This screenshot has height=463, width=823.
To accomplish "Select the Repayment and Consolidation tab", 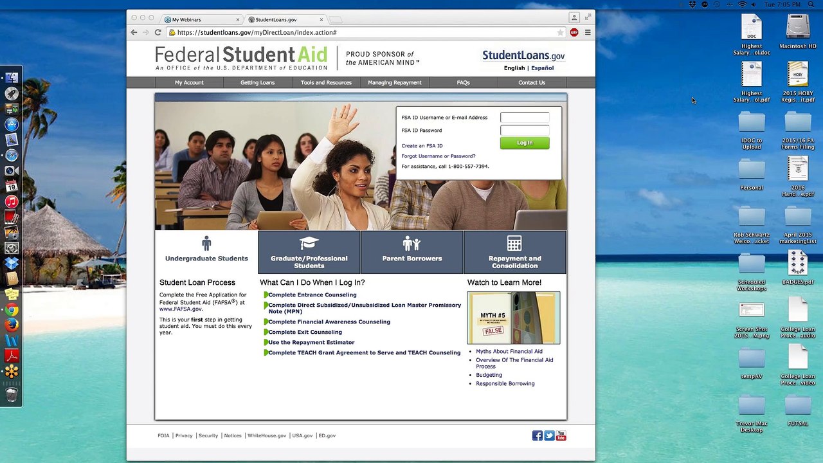I will (x=515, y=252).
